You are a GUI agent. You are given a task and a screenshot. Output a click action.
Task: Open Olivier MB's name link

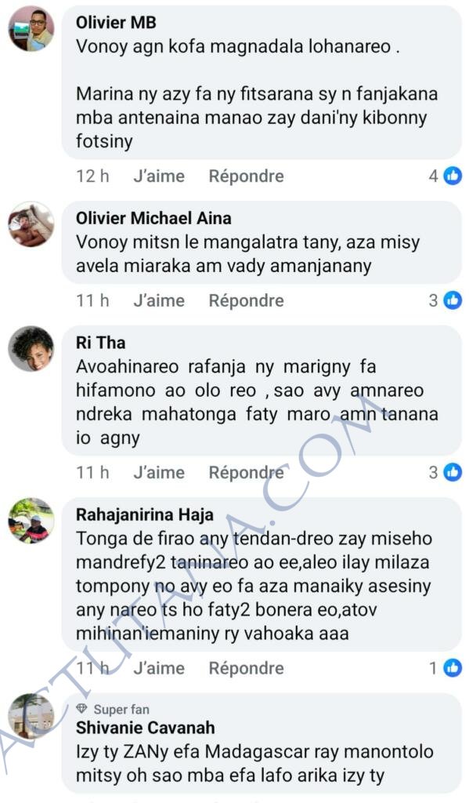(116, 22)
